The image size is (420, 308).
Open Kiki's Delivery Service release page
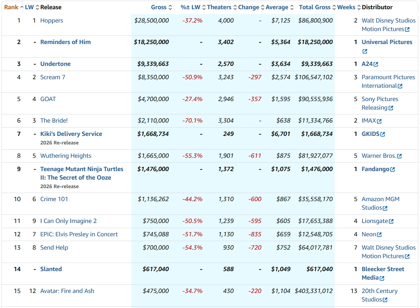pos(71,134)
